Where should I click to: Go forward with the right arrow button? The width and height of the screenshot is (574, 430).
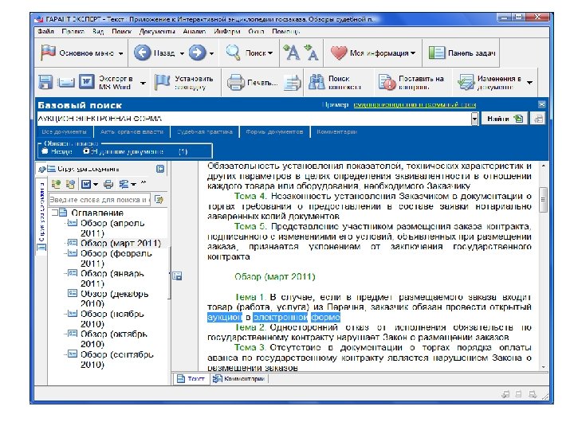coord(198,53)
